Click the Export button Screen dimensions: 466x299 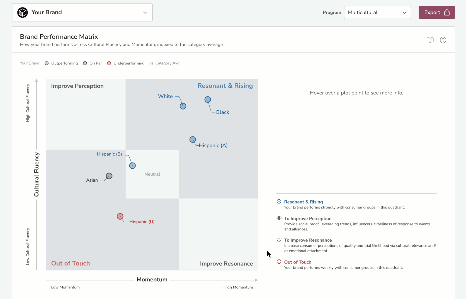point(437,12)
